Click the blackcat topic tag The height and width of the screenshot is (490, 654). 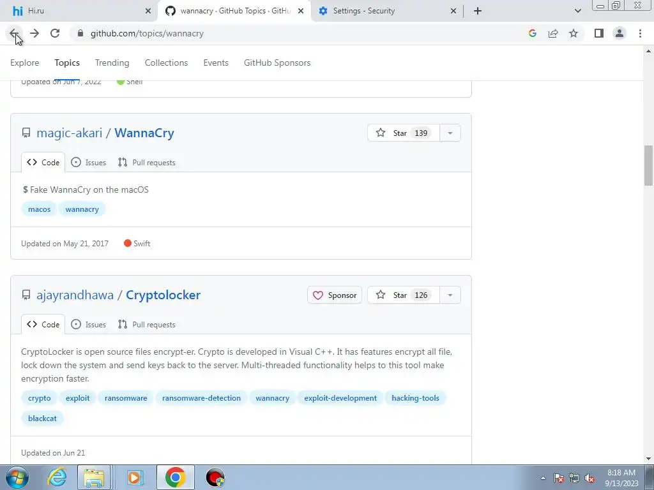pos(42,419)
